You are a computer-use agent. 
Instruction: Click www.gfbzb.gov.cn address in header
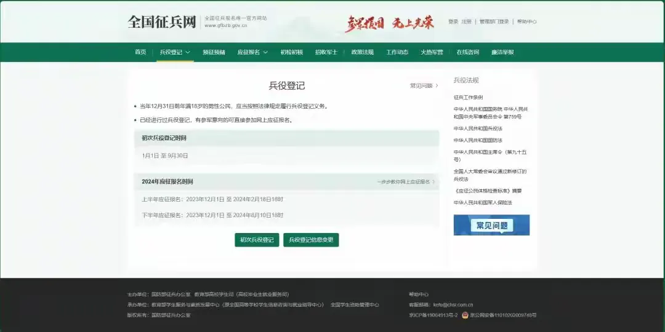(225, 25)
